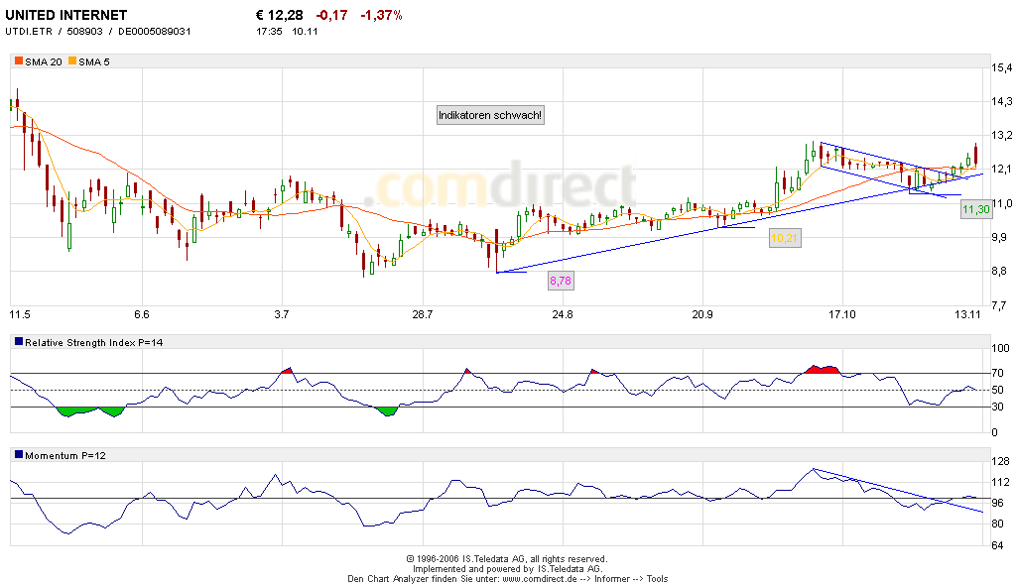Click the RSI axis value 70
The height and width of the screenshot is (584, 1016).
[998, 373]
